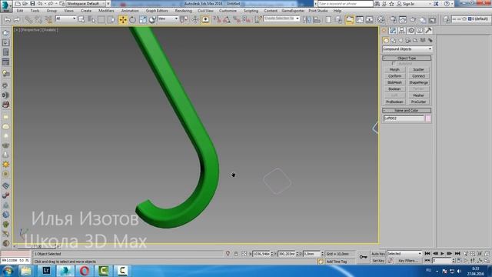Screen dimensions: 492x277
Task: Toggle Select and Manipulate mode
Action: [194, 19]
